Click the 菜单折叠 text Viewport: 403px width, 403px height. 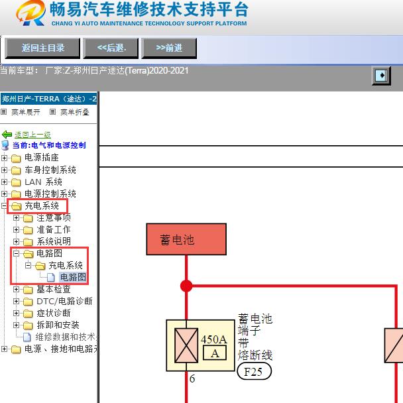click(75, 112)
